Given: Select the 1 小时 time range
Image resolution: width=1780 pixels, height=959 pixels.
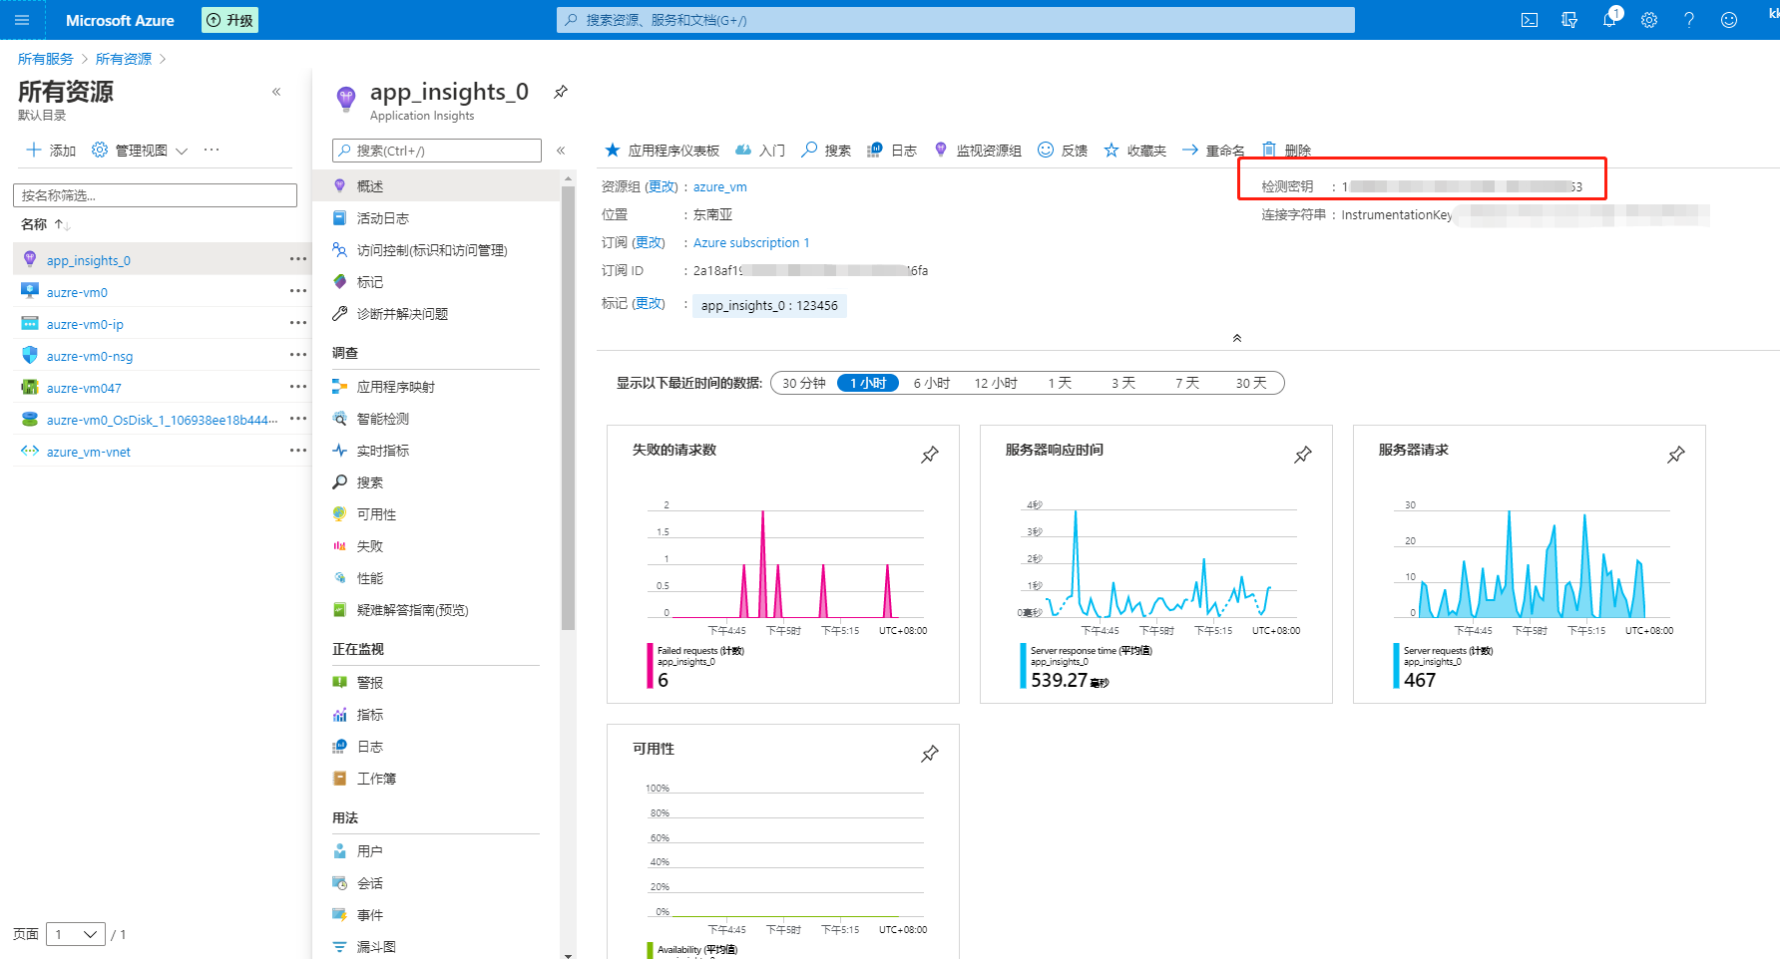Looking at the screenshot, I should [x=868, y=383].
